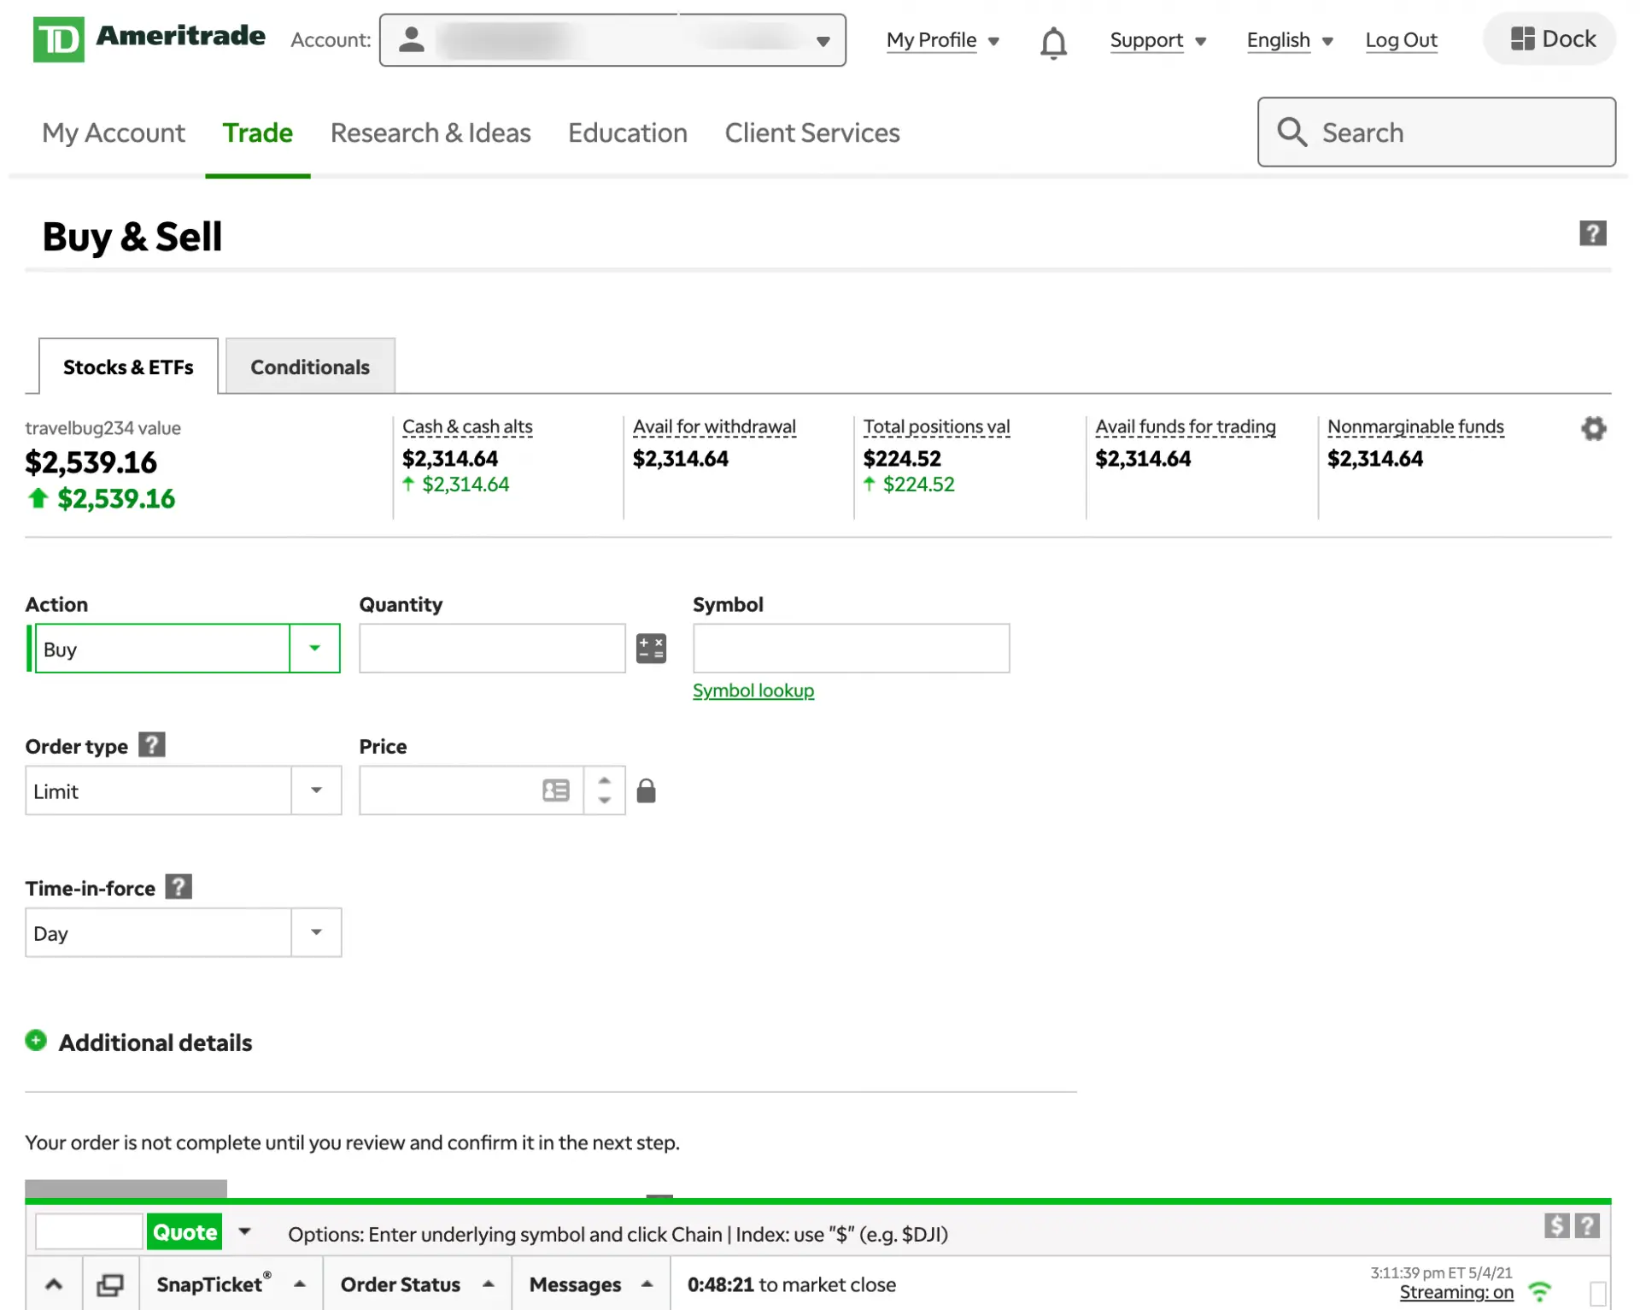Click the streaming wifi signal icon
This screenshot has height=1310, width=1640.
coord(1539,1291)
